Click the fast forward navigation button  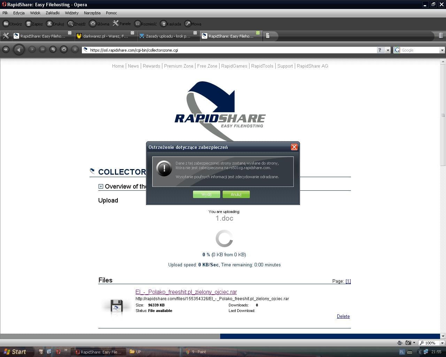pyautogui.click(x=43, y=50)
